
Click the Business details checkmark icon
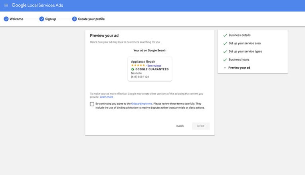click(225, 35)
